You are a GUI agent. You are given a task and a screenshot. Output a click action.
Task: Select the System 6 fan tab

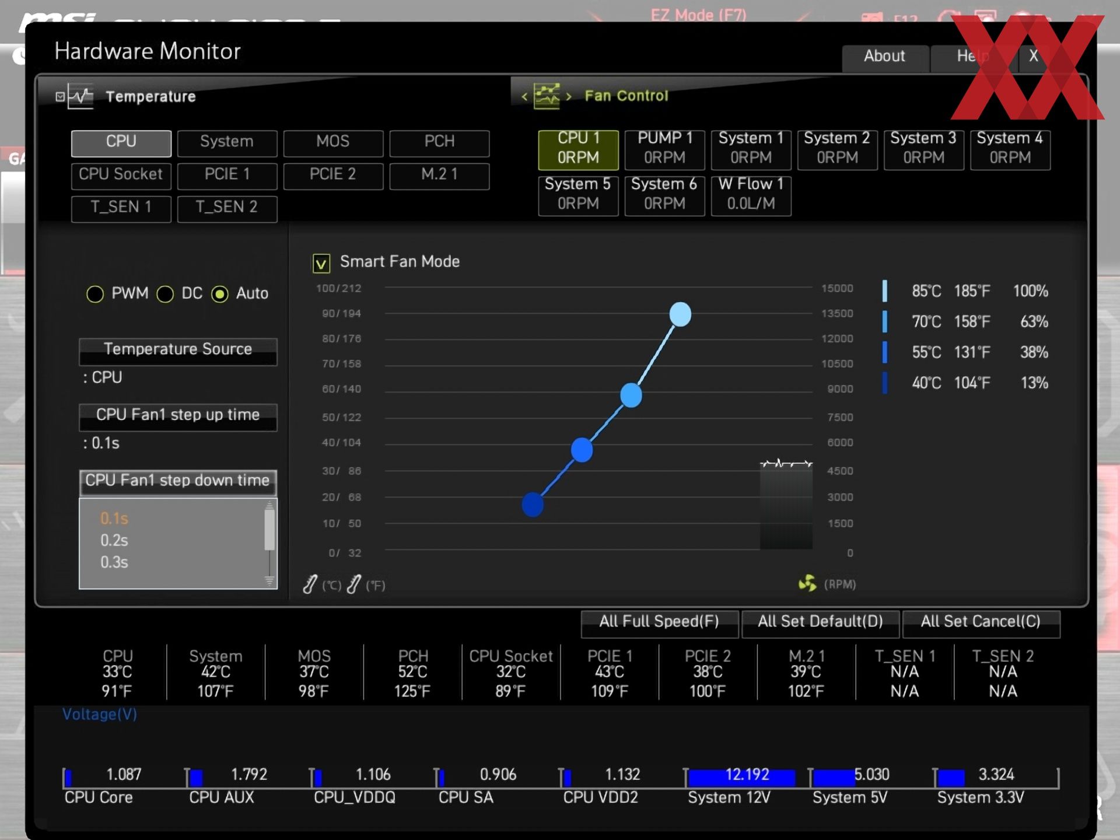point(664,195)
